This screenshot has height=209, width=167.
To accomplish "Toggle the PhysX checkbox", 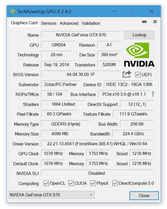I will [x=93, y=183].
